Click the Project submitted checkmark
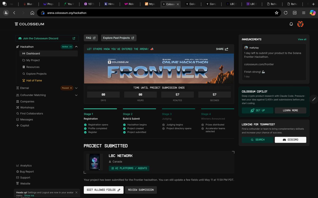 point(124,132)
